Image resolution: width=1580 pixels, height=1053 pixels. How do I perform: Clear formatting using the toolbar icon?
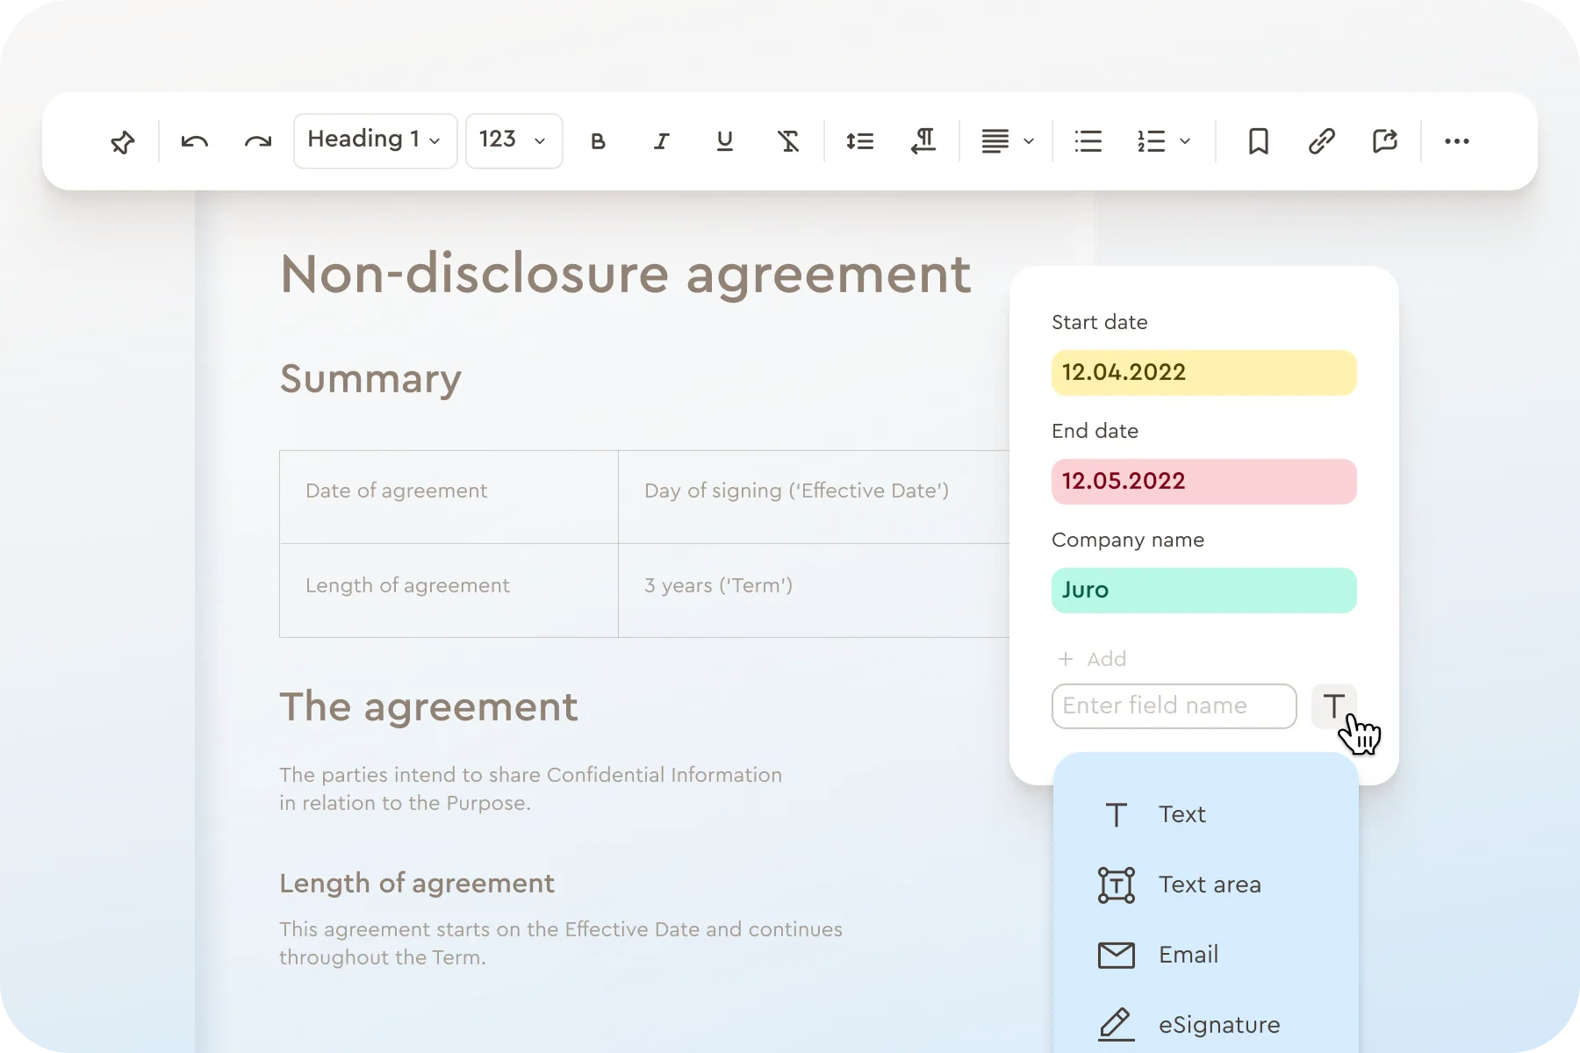coord(787,140)
